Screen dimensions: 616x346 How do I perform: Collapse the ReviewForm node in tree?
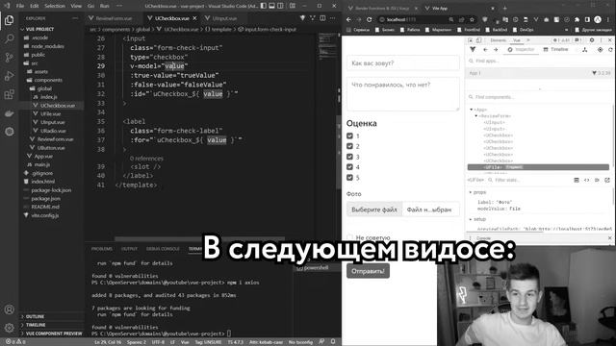(x=476, y=116)
